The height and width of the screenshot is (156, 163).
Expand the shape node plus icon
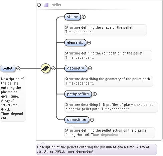(x=84, y=17)
